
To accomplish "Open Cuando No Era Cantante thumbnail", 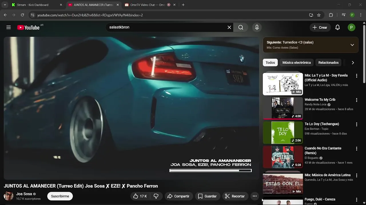I will (283, 157).
